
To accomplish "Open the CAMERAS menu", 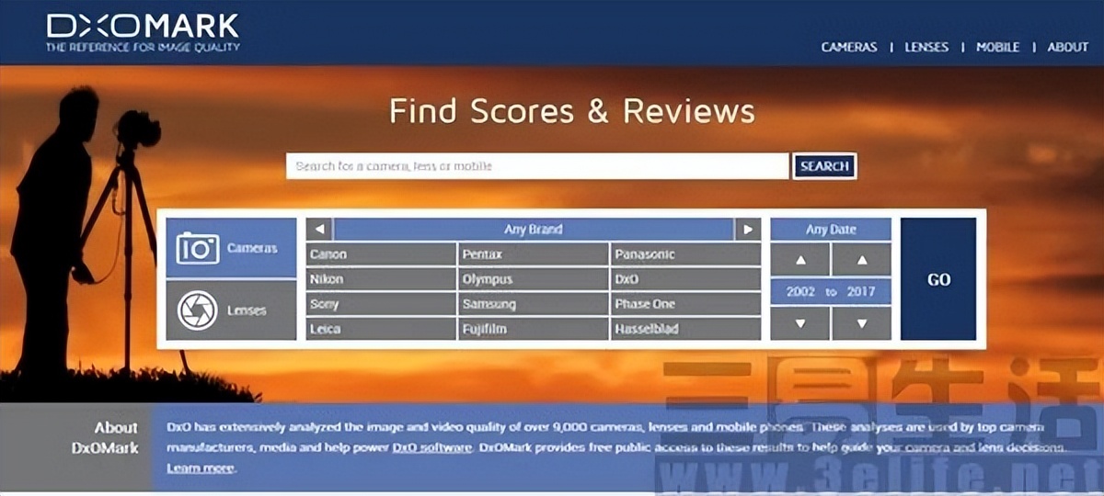I will [x=849, y=47].
